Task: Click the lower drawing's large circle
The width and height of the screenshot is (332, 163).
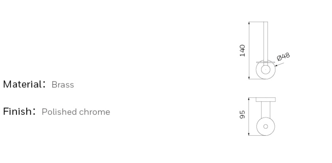Action: coord(265,126)
